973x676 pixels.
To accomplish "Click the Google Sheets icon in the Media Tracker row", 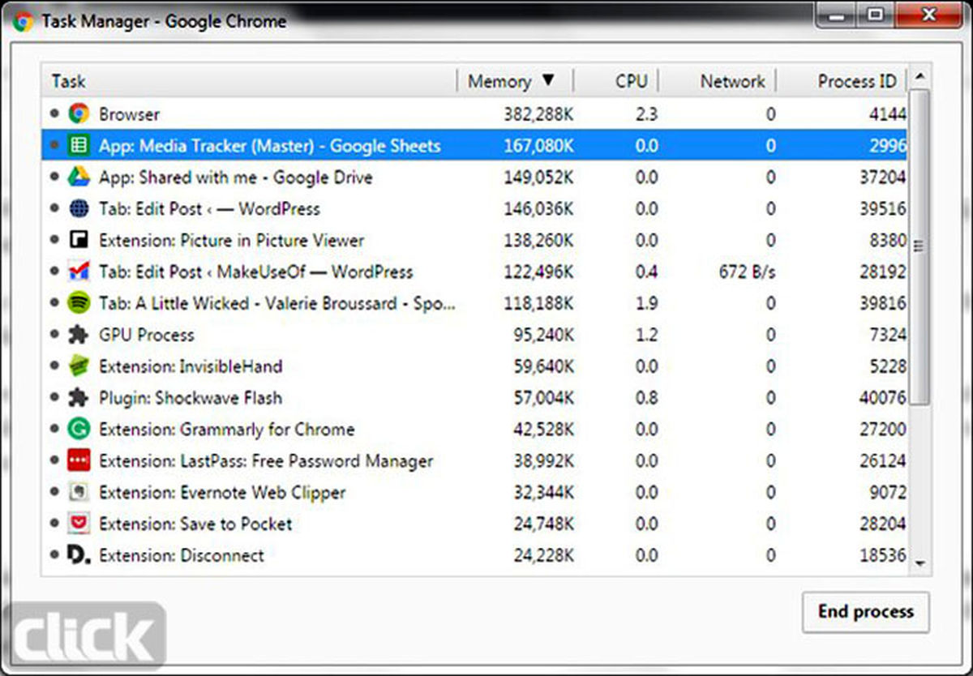I will pos(79,146).
